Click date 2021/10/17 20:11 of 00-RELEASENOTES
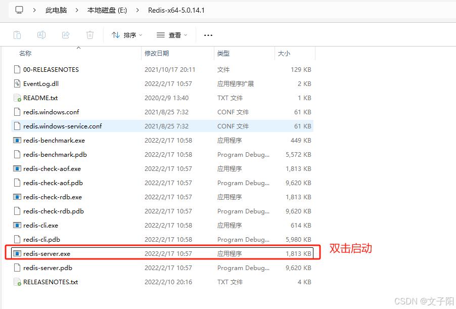Screen dimensions: 456x309 pyautogui.click(x=170, y=70)
